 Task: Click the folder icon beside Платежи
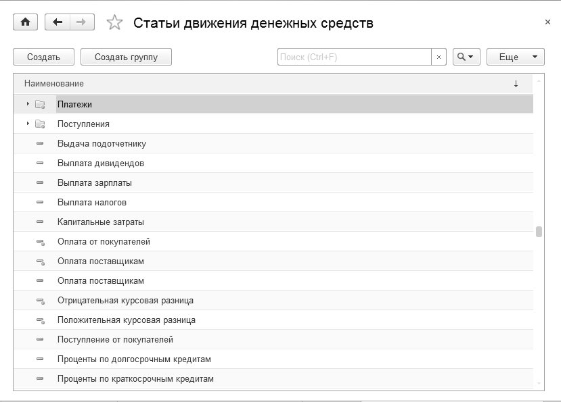[x=40, y=105]
